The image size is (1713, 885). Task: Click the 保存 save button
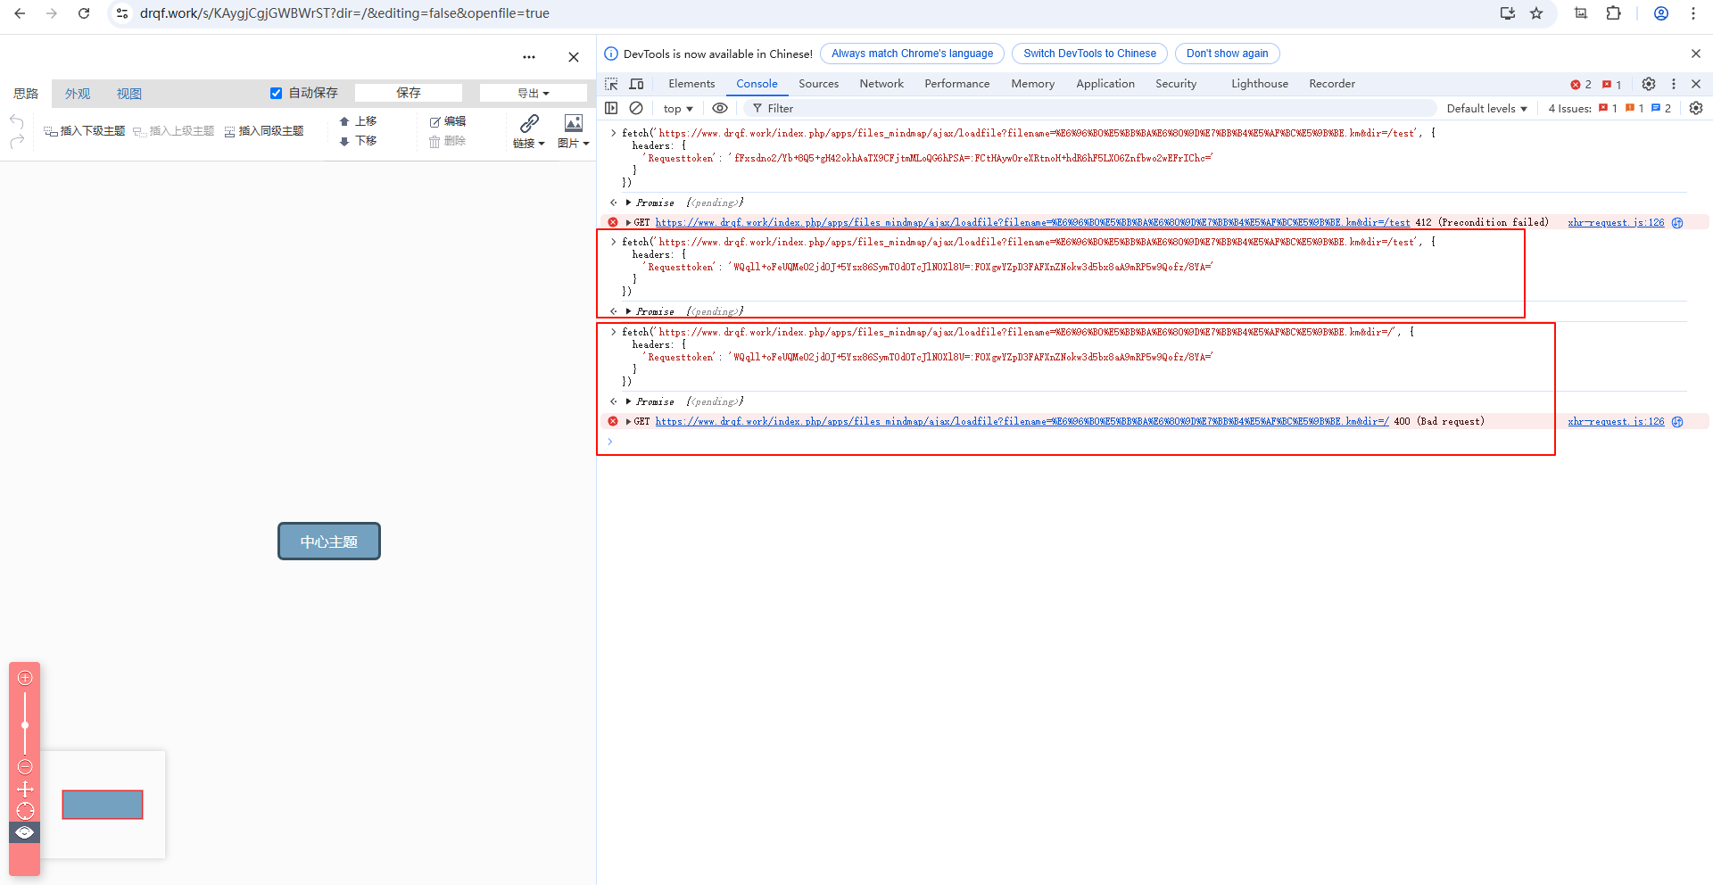409,93
